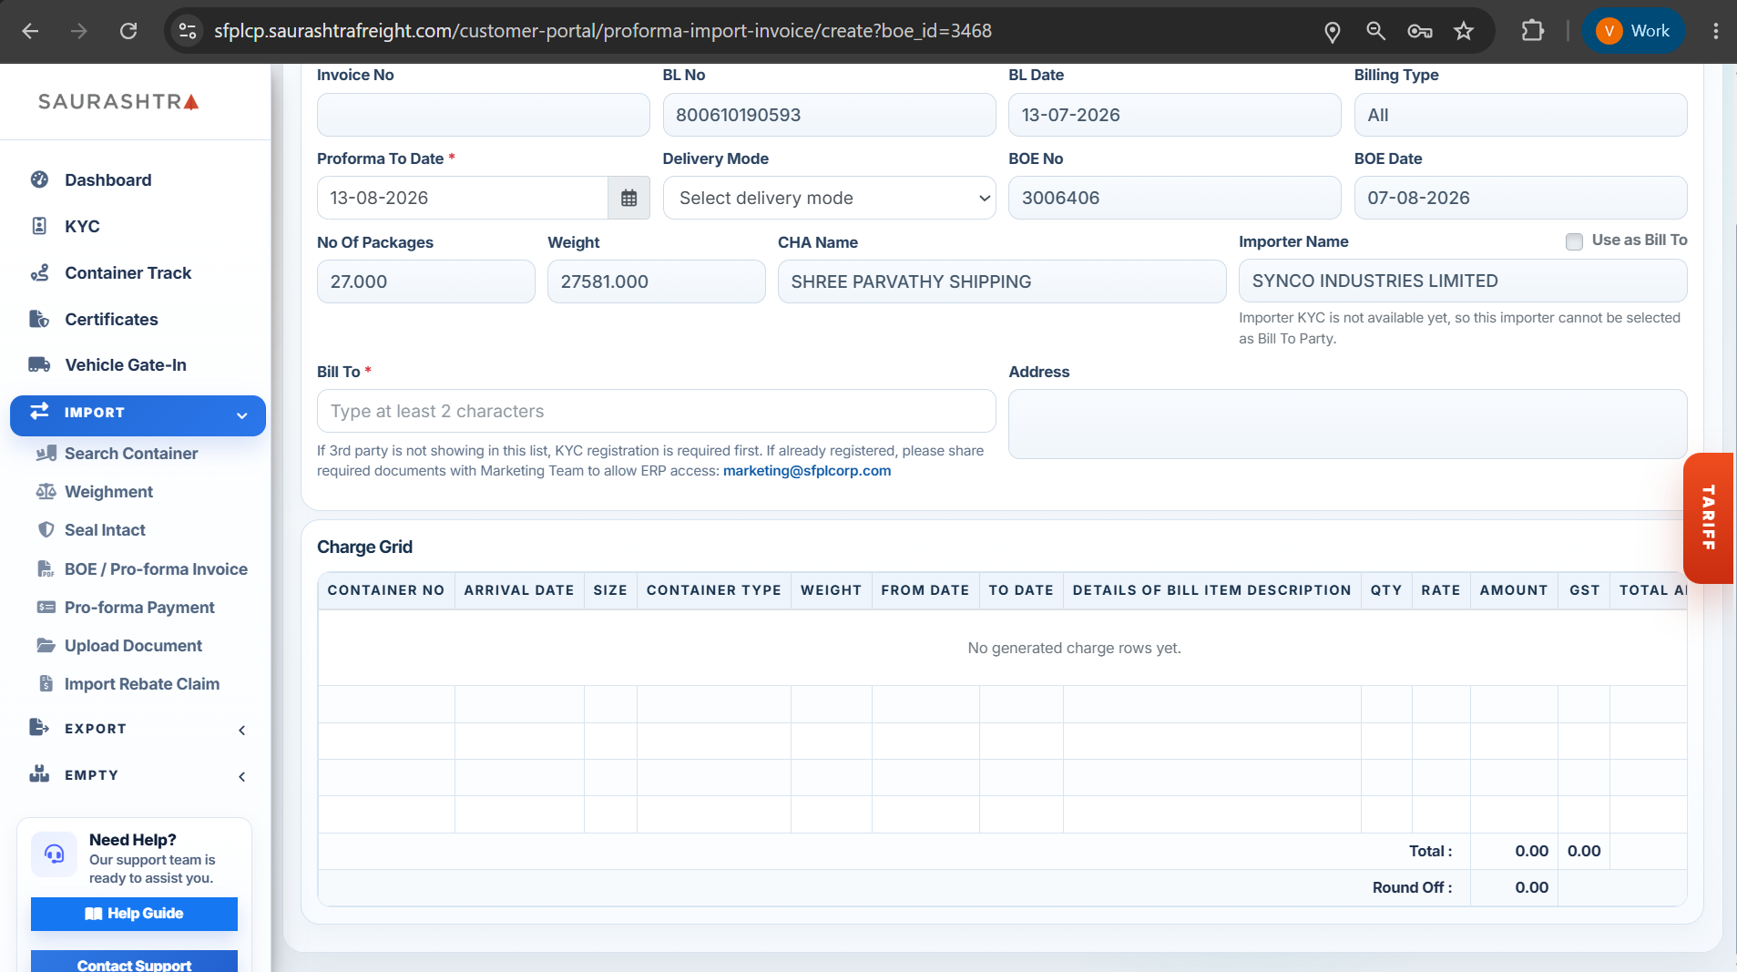Open site information icon in address bar
The width and height of the screenshot is (1737, 972).
(188, 31)
